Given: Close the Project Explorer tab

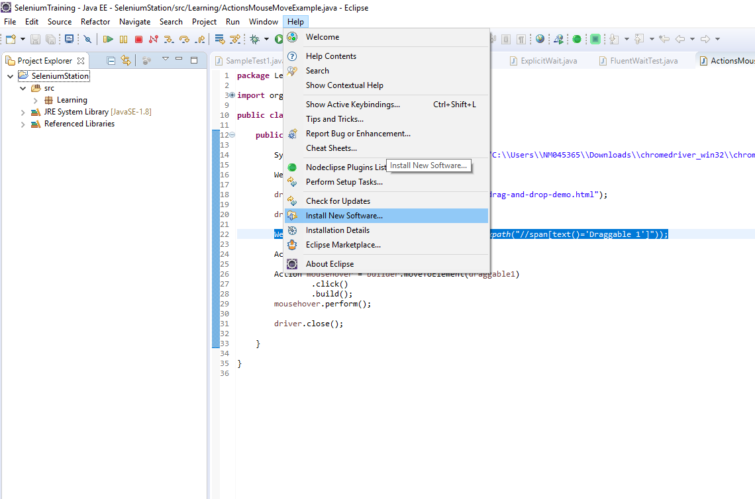Looking at the screenshot, I should pyautogui.click(x=81, y=61).
